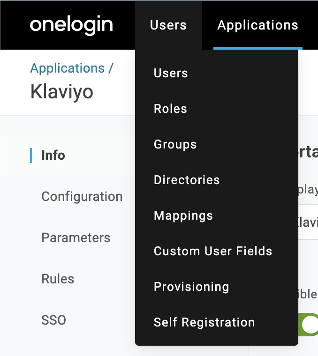The width and height of the screenshot is (318, 356).
Task: Open Custom User Fields menu option
Action: pyautogui.click(x=213, y=251)
